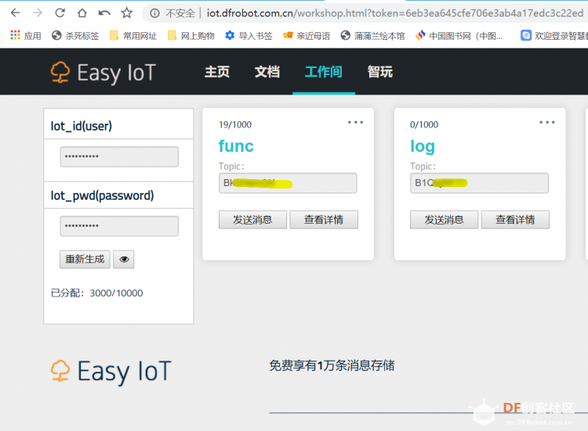Click the 重新生成 button
The image size is (588, 431).
coord(85,259)
